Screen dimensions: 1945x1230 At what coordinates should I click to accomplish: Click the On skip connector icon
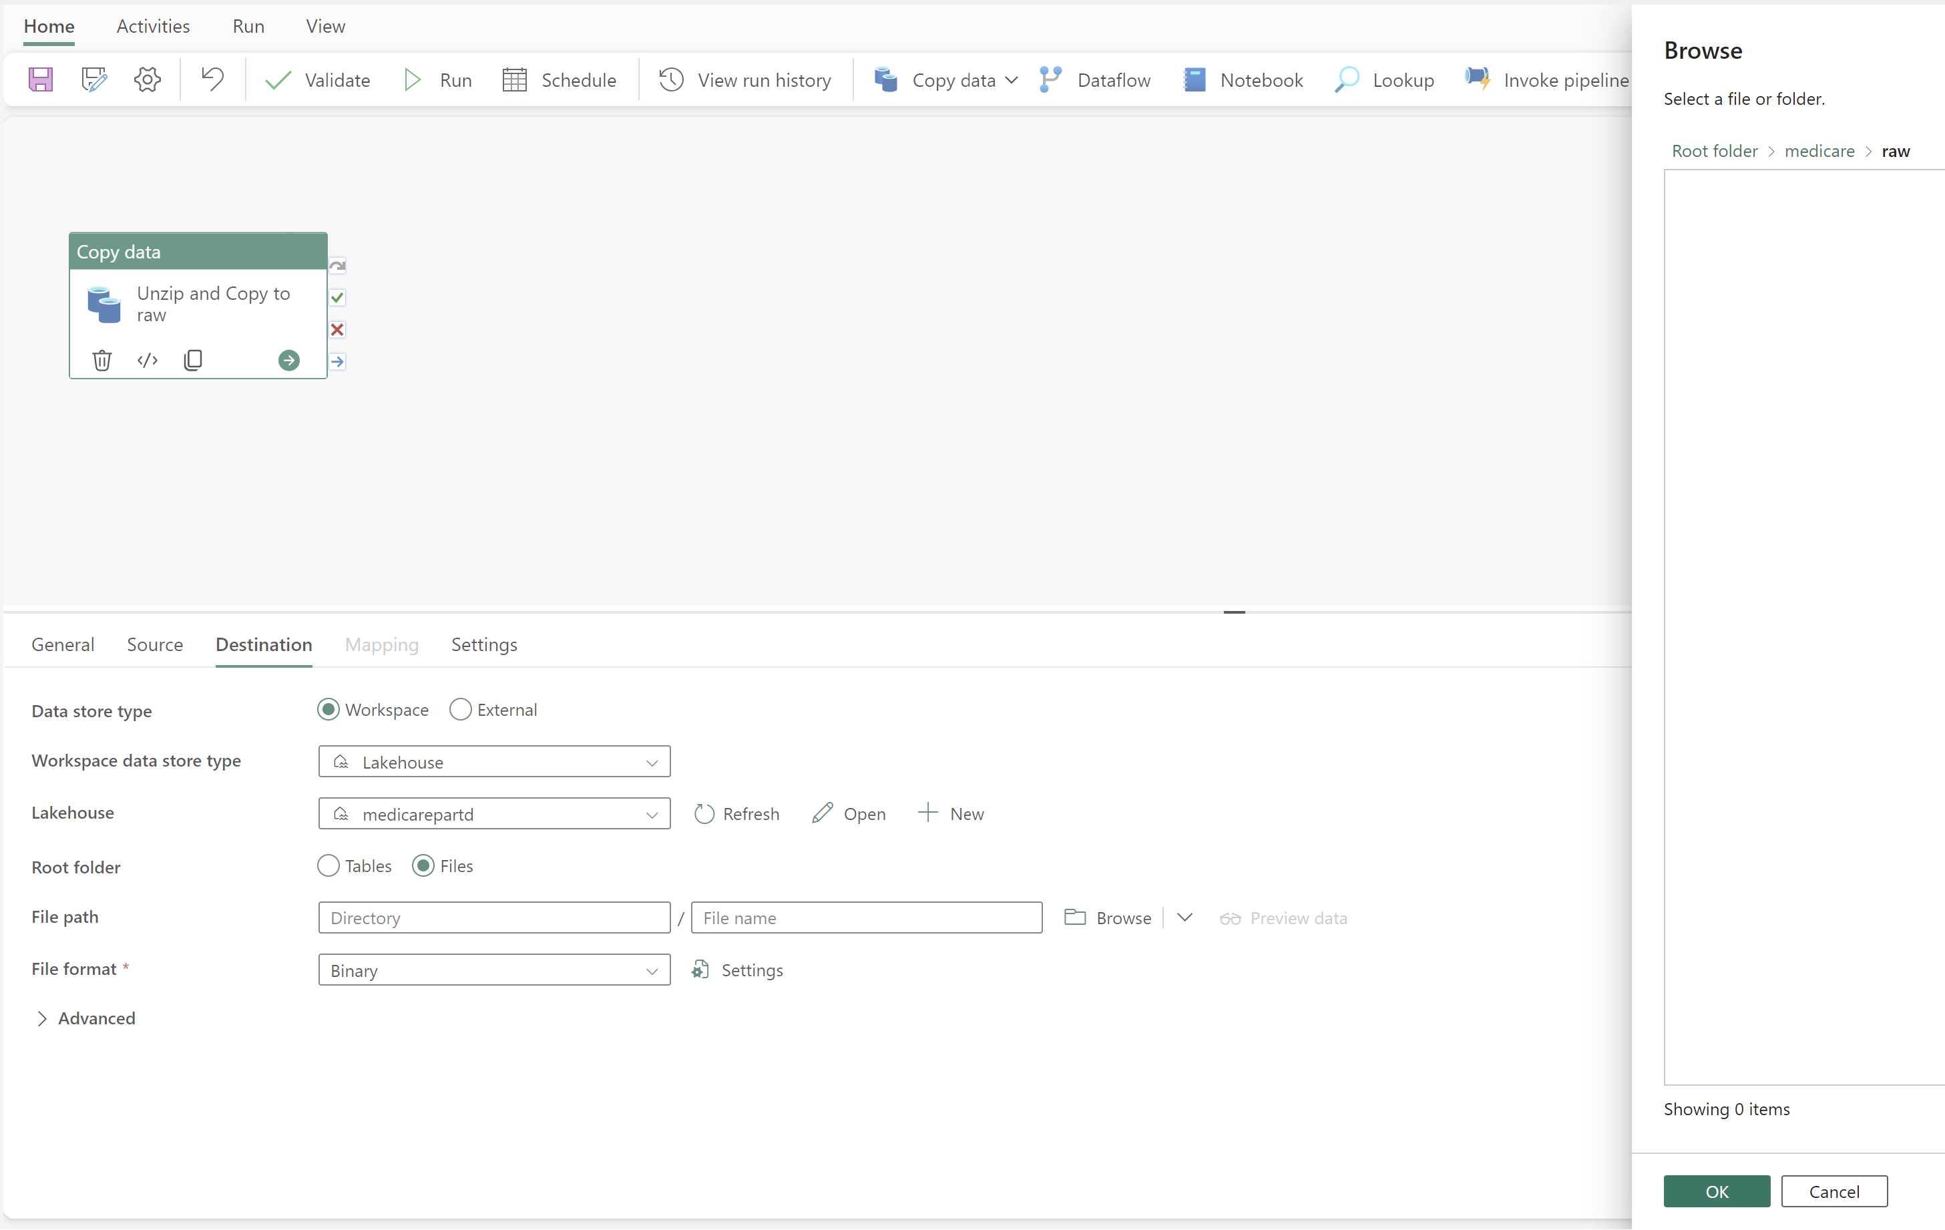point(338,266)
